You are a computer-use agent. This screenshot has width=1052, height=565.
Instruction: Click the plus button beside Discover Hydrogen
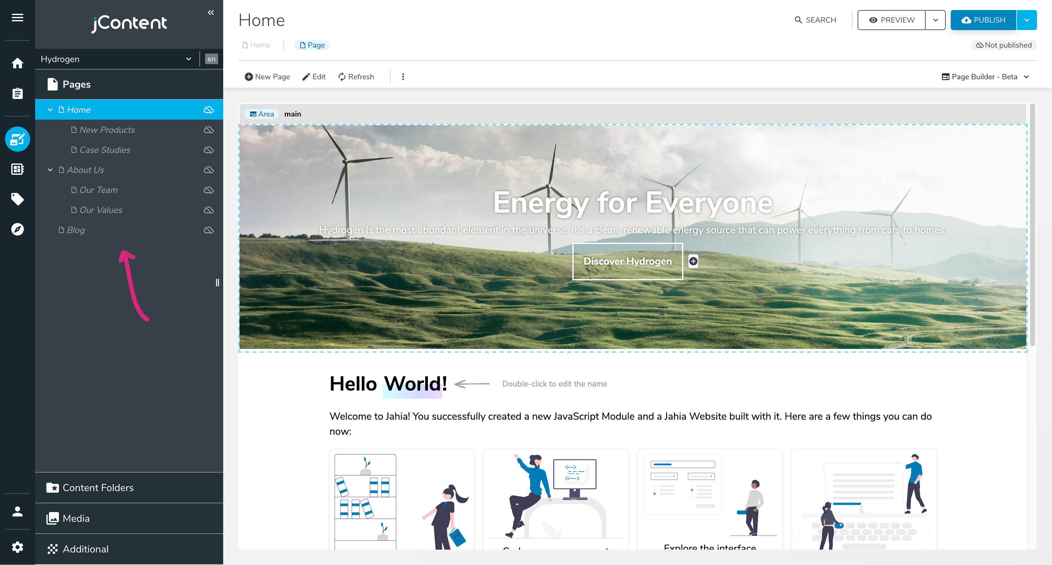click(693, 261)
